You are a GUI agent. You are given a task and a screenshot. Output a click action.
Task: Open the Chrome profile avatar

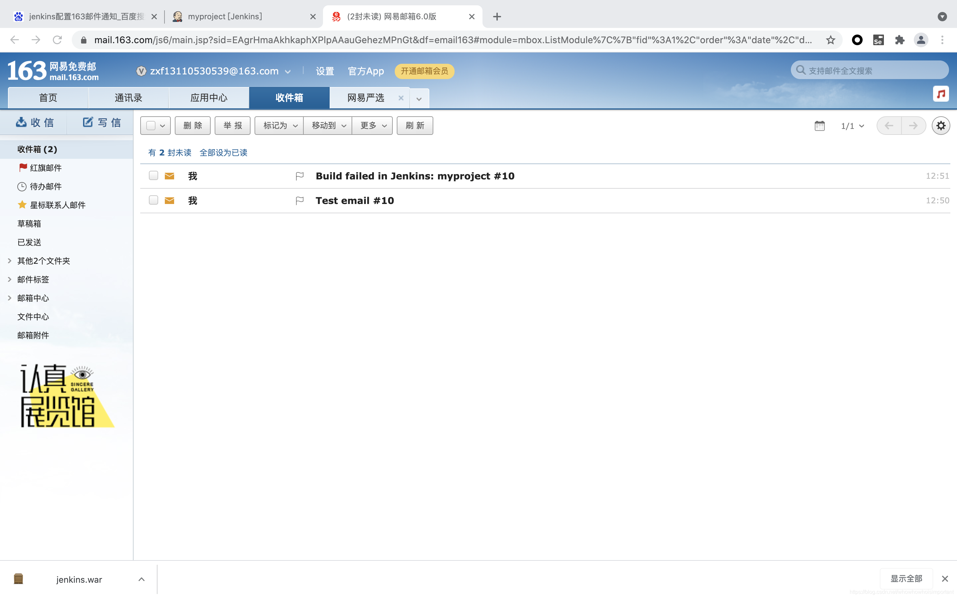pos(921,40)
